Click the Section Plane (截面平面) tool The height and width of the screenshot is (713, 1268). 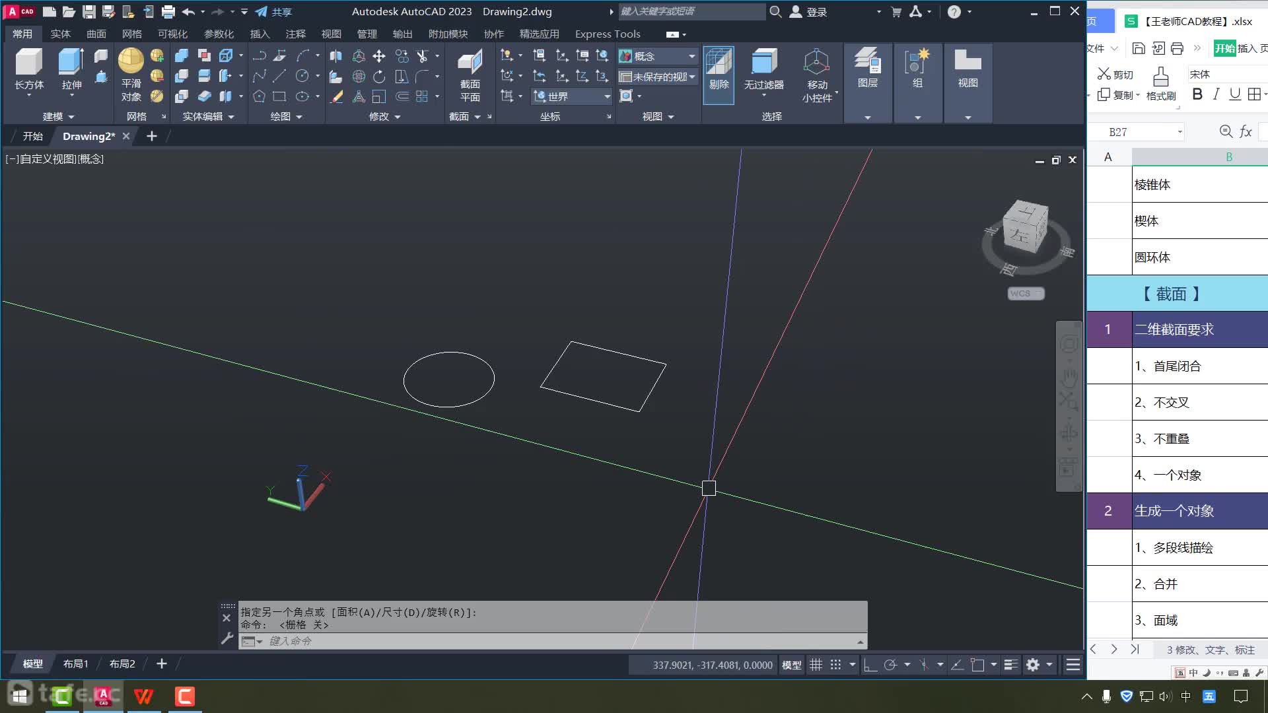click(x=470, y=75)
